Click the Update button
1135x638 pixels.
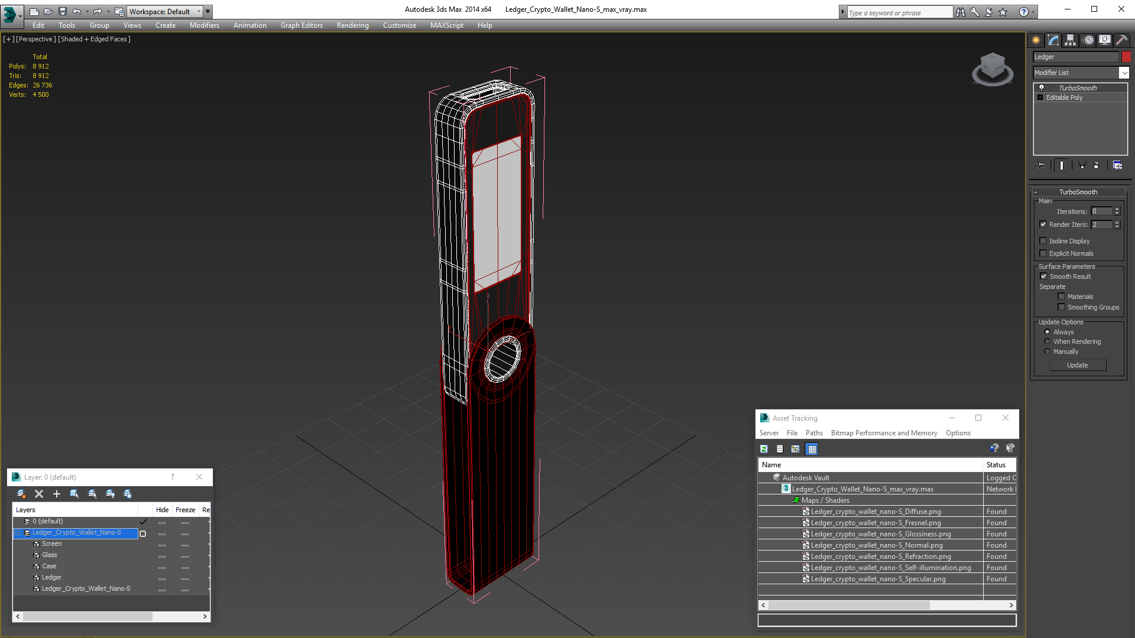pyautogui.click(x=1078, y=365)
